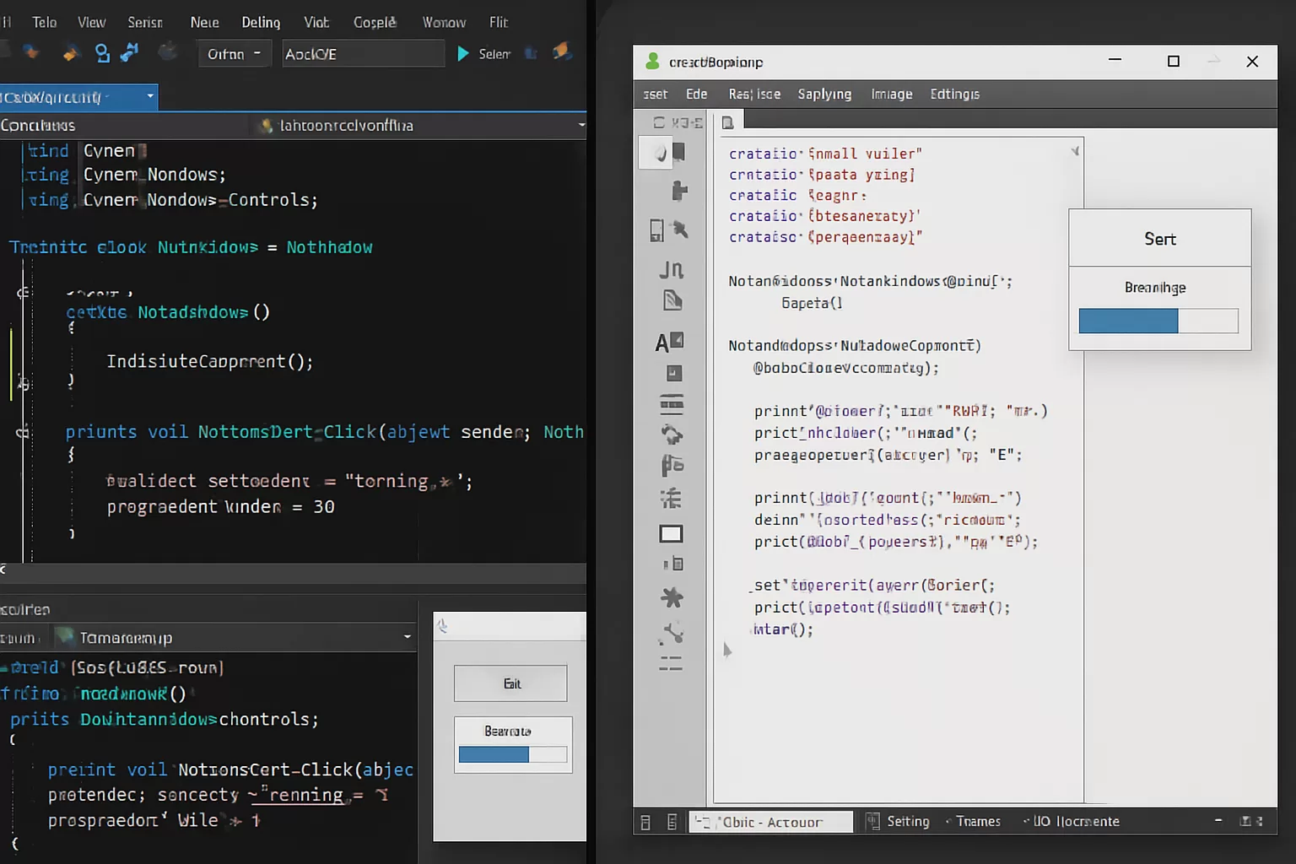Click the three-horizontal-bars icon in the sidebar
Image resolution: width=1296 pixels, height=864 pixels.
click(672, 404)
